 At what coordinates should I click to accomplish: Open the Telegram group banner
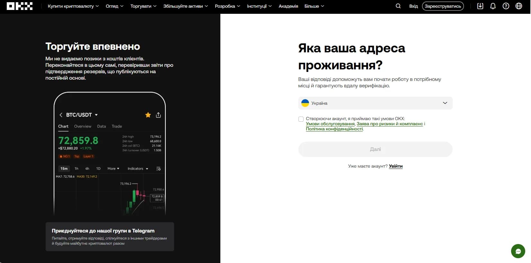110,237
